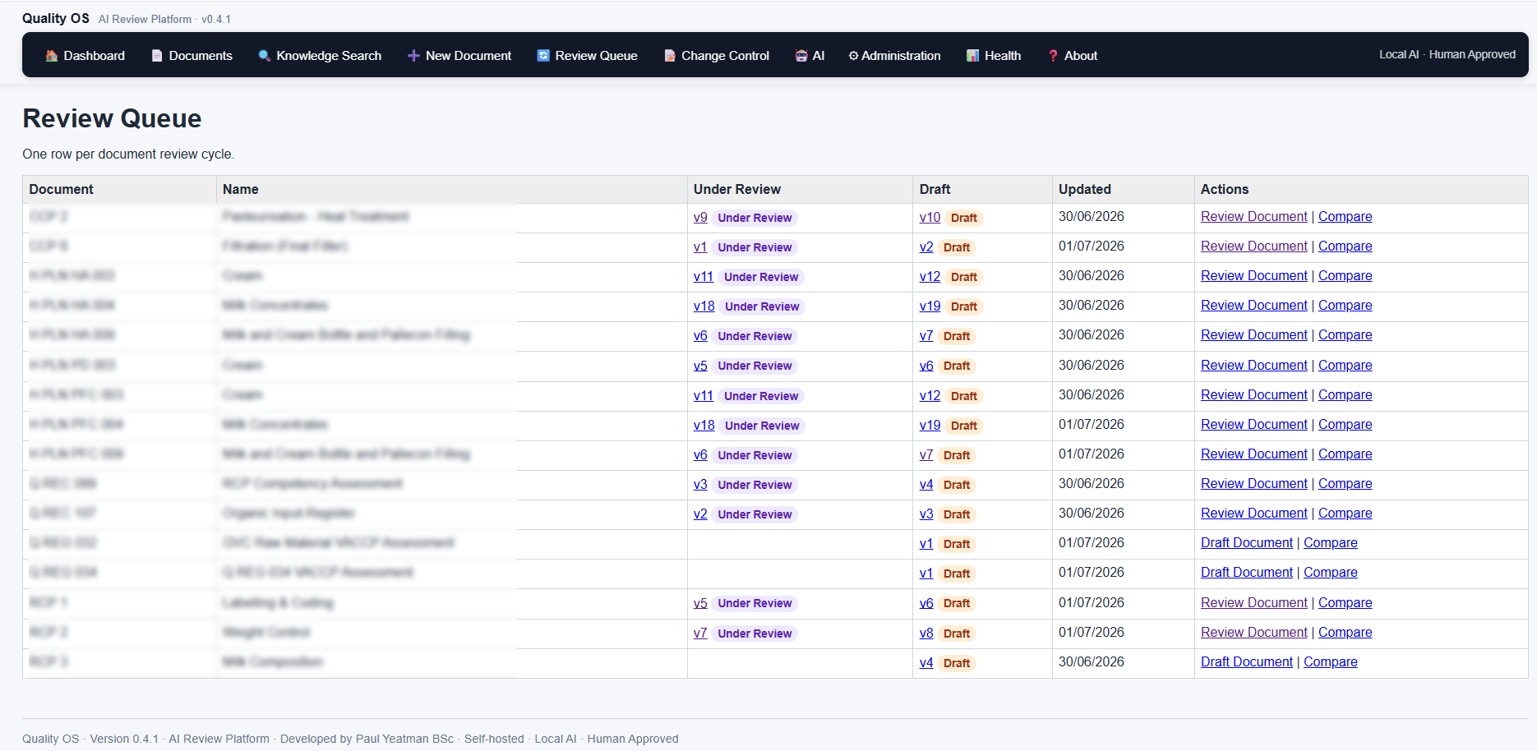This screenshot has width=1537, height=751.
Task: Open the v9 under-review version link
Action: [700, 218]
